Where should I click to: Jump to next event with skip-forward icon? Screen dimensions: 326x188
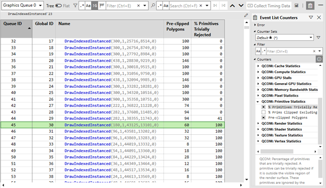[215, 6]
